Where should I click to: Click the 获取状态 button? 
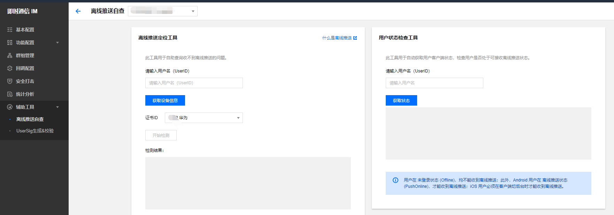click(401, 100)
